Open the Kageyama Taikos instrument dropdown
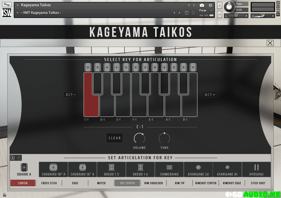Image resolution: width=281 pixels, height=198 pixels. (x=17, y=5)
